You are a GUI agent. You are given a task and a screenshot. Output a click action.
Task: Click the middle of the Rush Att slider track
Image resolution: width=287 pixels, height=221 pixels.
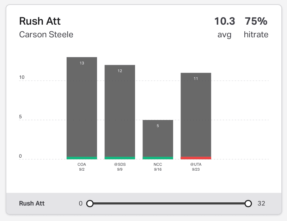coord(169,203)
